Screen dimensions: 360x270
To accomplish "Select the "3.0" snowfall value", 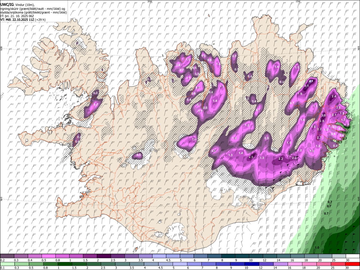I will [323, 116].
